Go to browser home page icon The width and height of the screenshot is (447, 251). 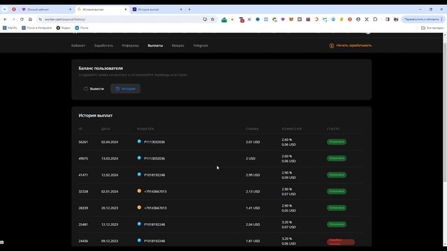(30, 20)
